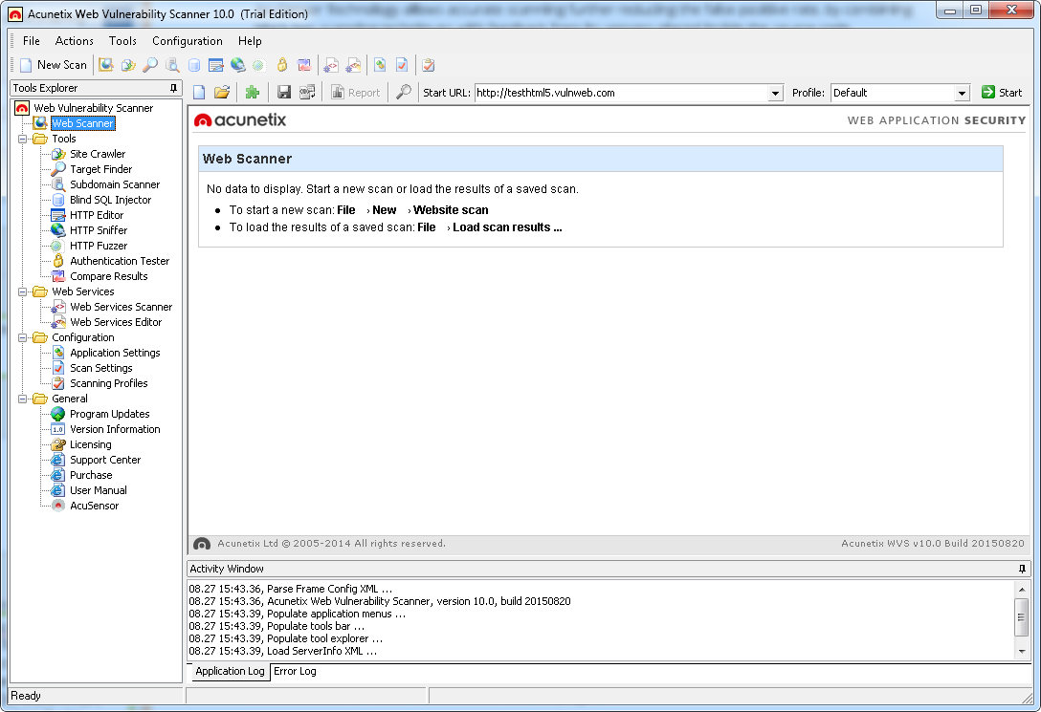Open the Profile dropdown
1041x712 pixels.
(x=960, y=93)
